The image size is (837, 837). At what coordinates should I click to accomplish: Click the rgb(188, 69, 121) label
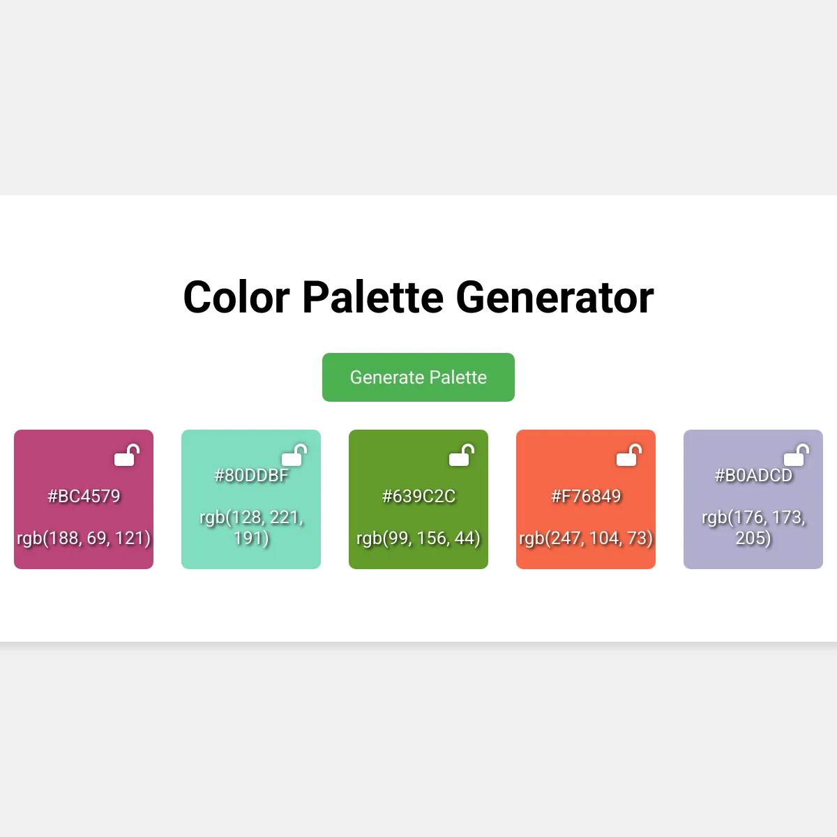point(84,538)
